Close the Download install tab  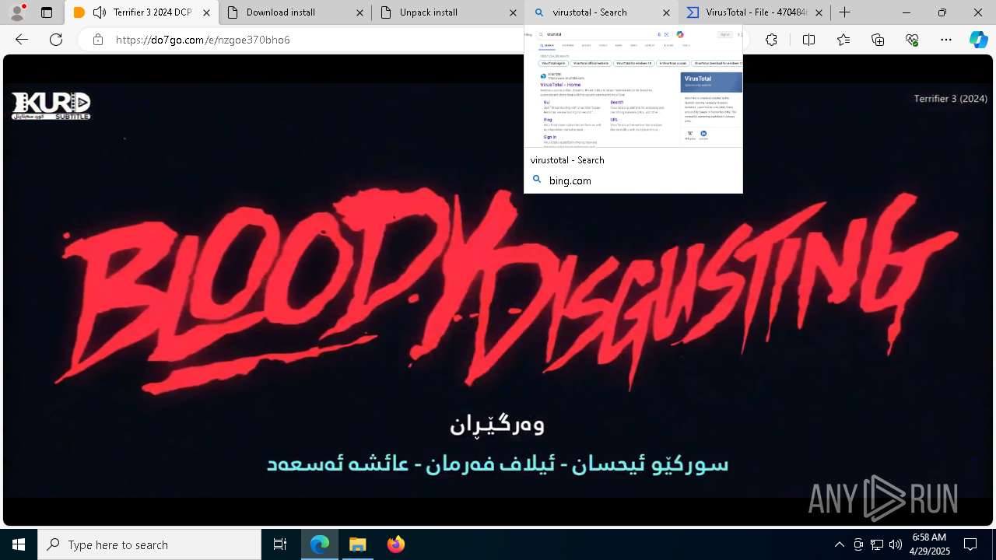(x=359, y=12)
